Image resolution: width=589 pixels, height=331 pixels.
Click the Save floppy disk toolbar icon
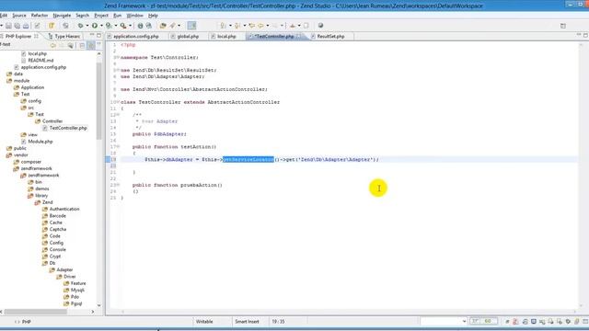(8, 26)
